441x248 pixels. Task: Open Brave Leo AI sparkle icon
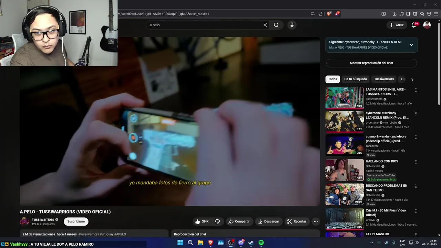pyautogui.click(x=422, y=14)
